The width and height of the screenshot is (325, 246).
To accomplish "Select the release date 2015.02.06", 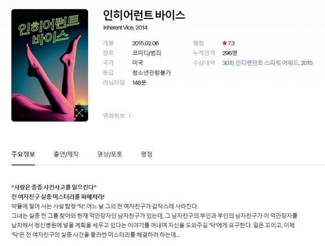I will (x=145, y=43).
